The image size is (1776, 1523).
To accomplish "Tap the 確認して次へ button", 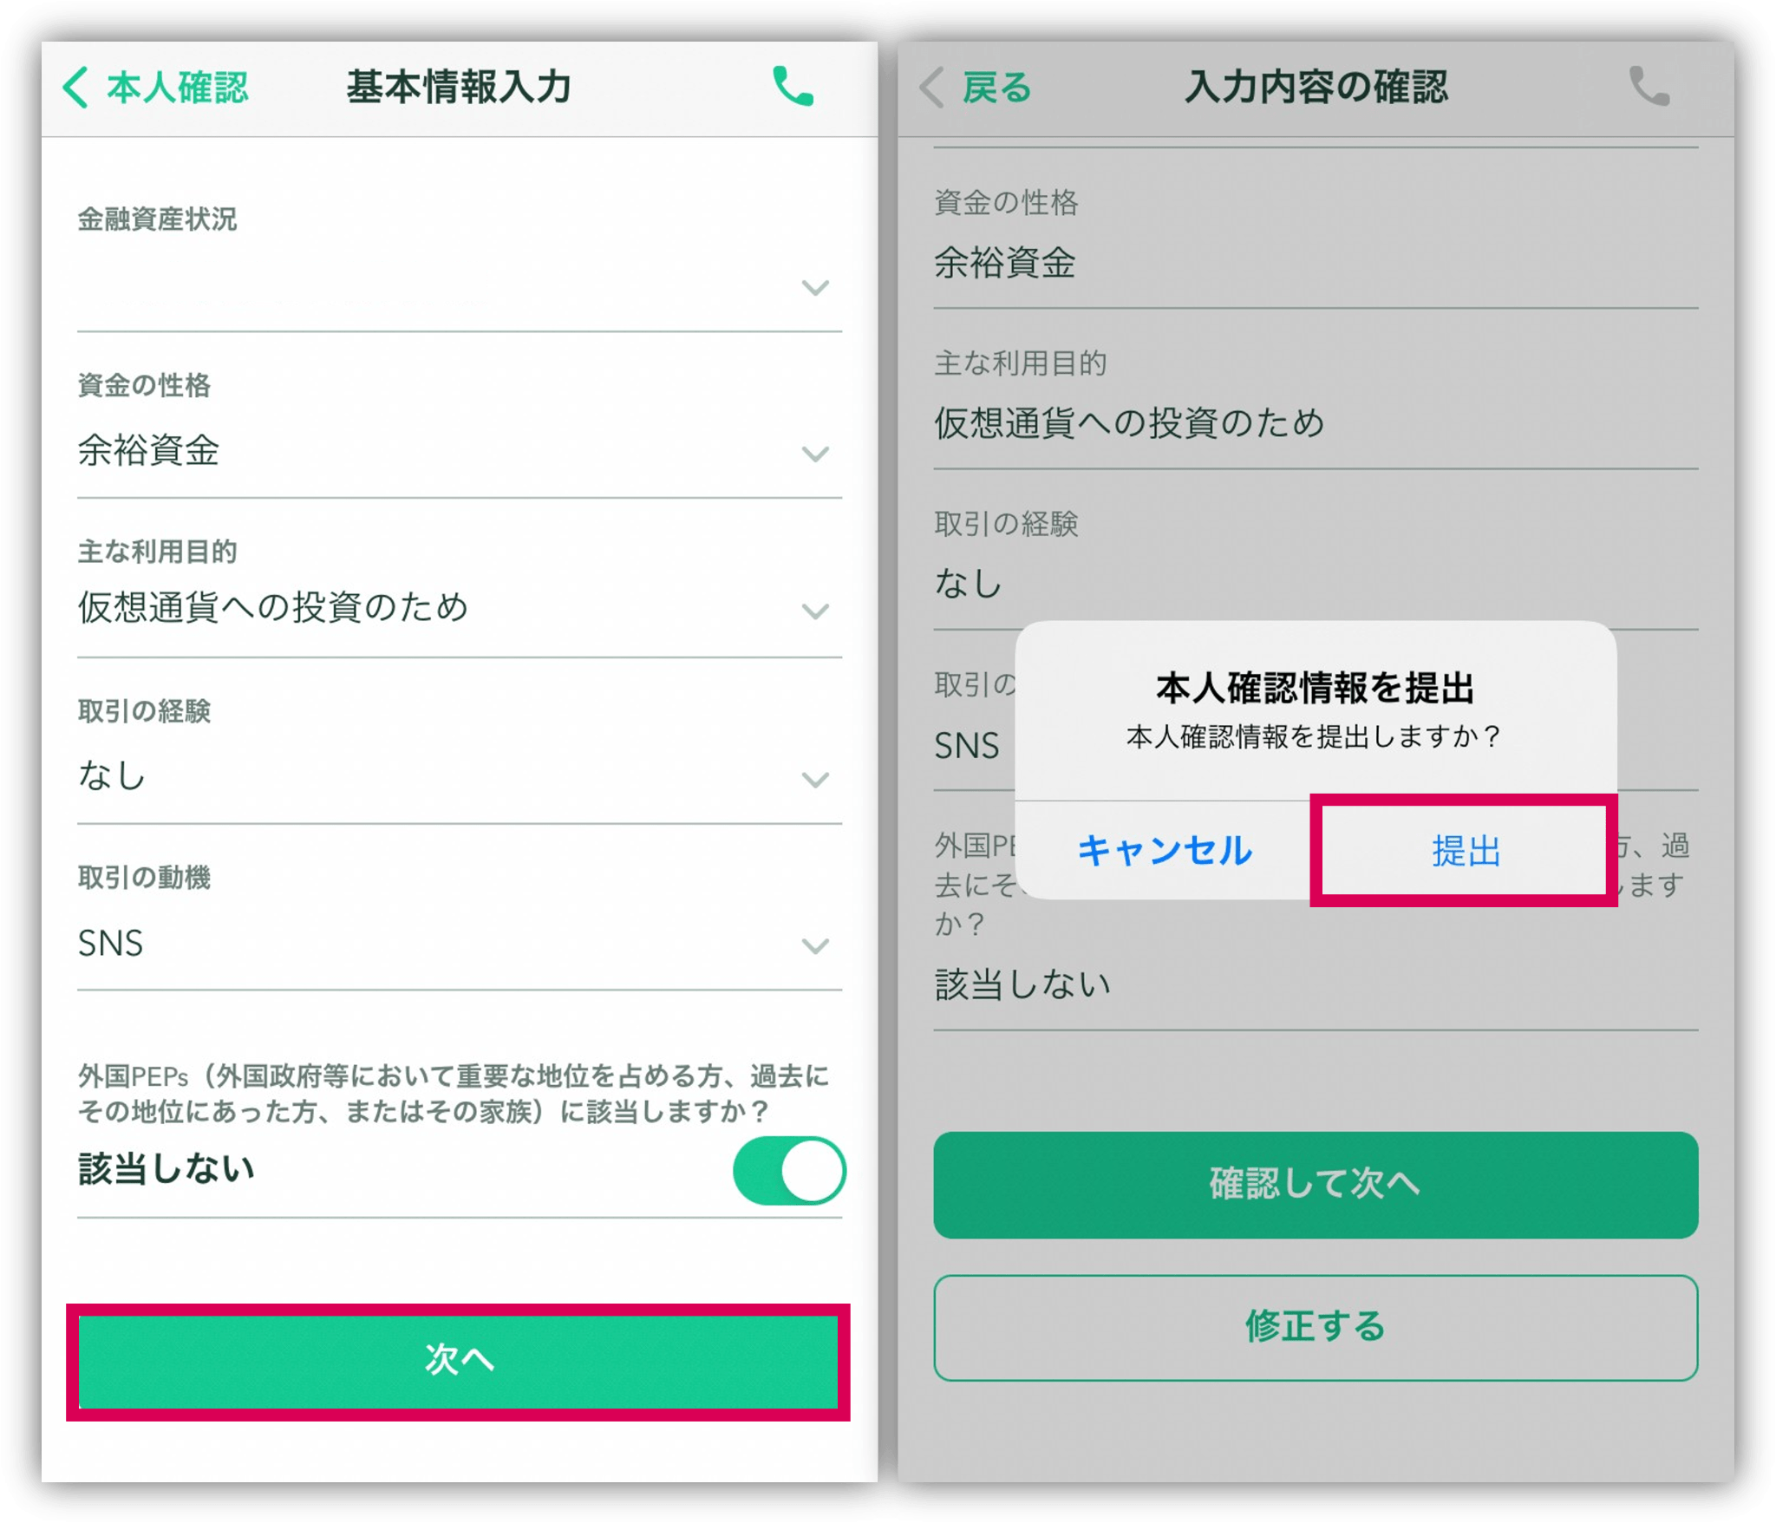I will [x=1315, y=1185].
